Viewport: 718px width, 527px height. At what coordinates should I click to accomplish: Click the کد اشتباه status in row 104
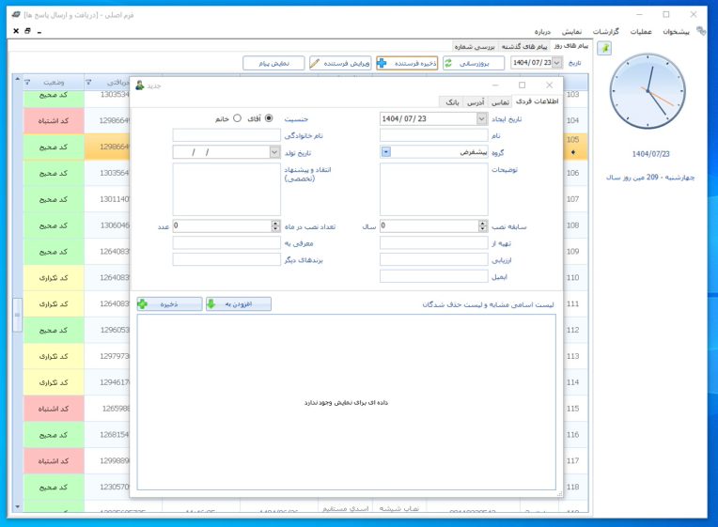tap(54, 121)
